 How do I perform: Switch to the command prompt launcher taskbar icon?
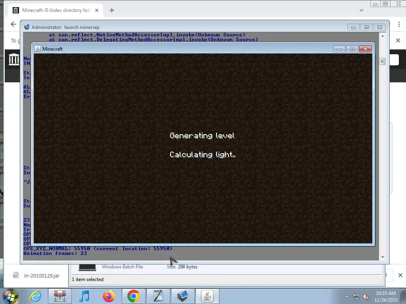pyautogui.click(x=182, y=296)
